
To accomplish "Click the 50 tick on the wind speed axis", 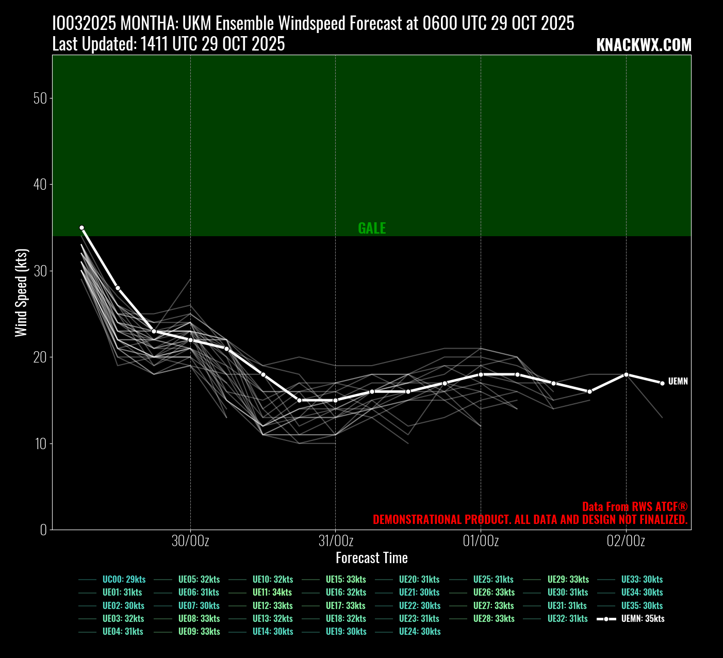I will [40, 98].
